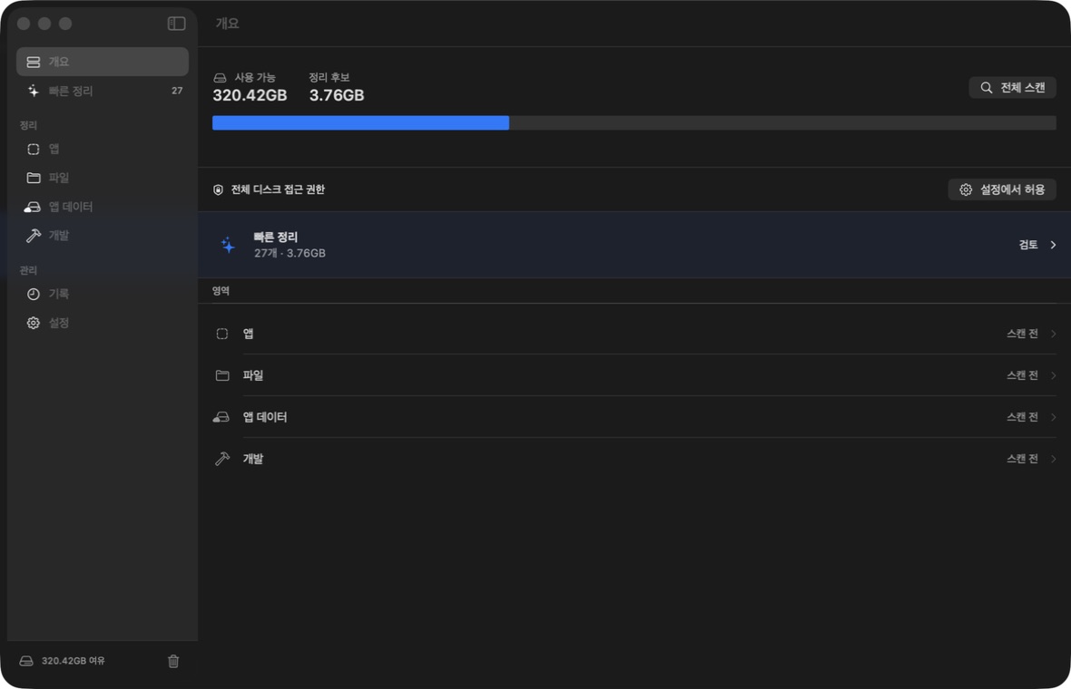Viewport: 1071px width, 689px height.
Task: Select the 개요 tab in sidebar
Action: [x=103, y=62]
